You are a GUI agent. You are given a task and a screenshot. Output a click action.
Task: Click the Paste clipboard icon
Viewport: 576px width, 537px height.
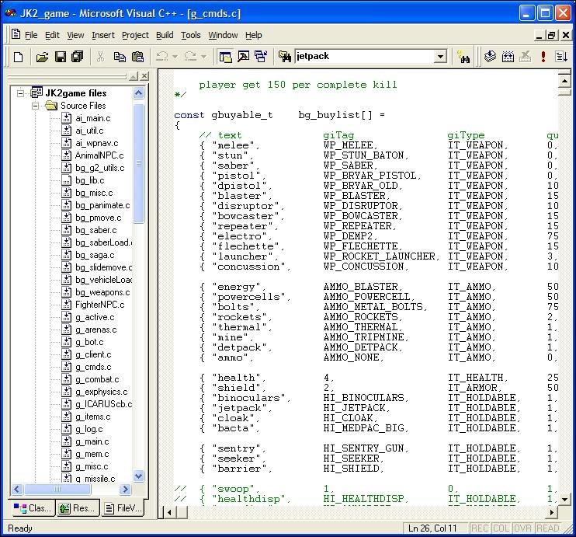tap(137, 57)
